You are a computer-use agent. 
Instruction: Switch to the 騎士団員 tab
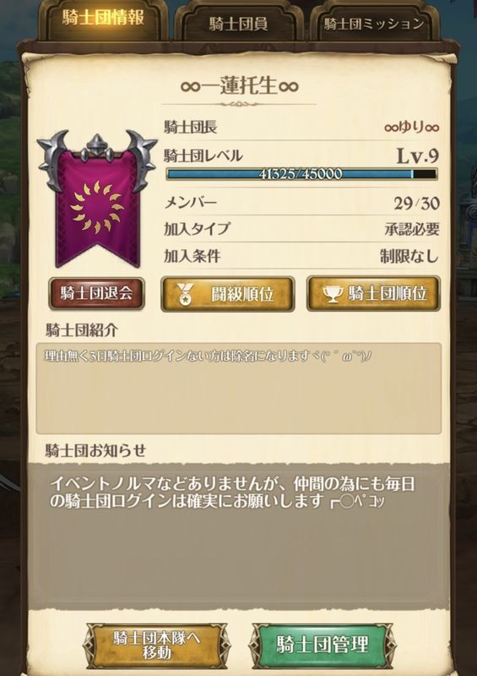[x=238, y=24]
